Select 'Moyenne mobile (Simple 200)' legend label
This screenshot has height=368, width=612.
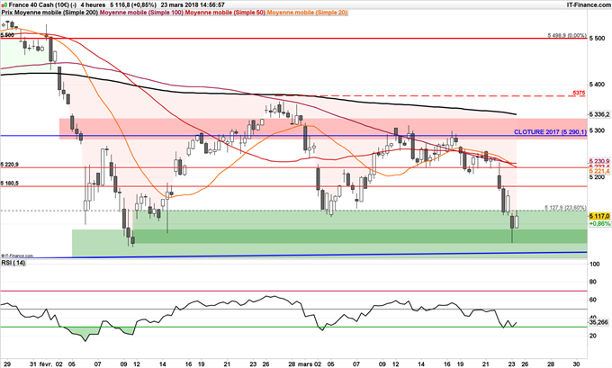[x=56, y=13]
